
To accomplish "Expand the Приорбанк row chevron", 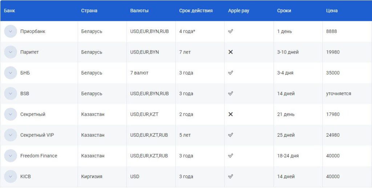I will point(11,31).
